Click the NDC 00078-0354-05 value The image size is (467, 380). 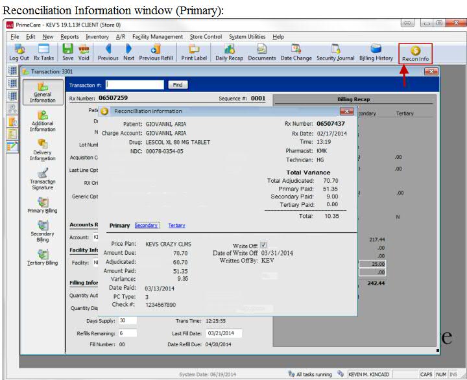(164, 151)
